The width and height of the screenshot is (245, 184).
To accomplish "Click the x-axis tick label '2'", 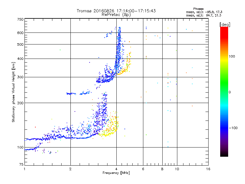I will click(70, 169).
